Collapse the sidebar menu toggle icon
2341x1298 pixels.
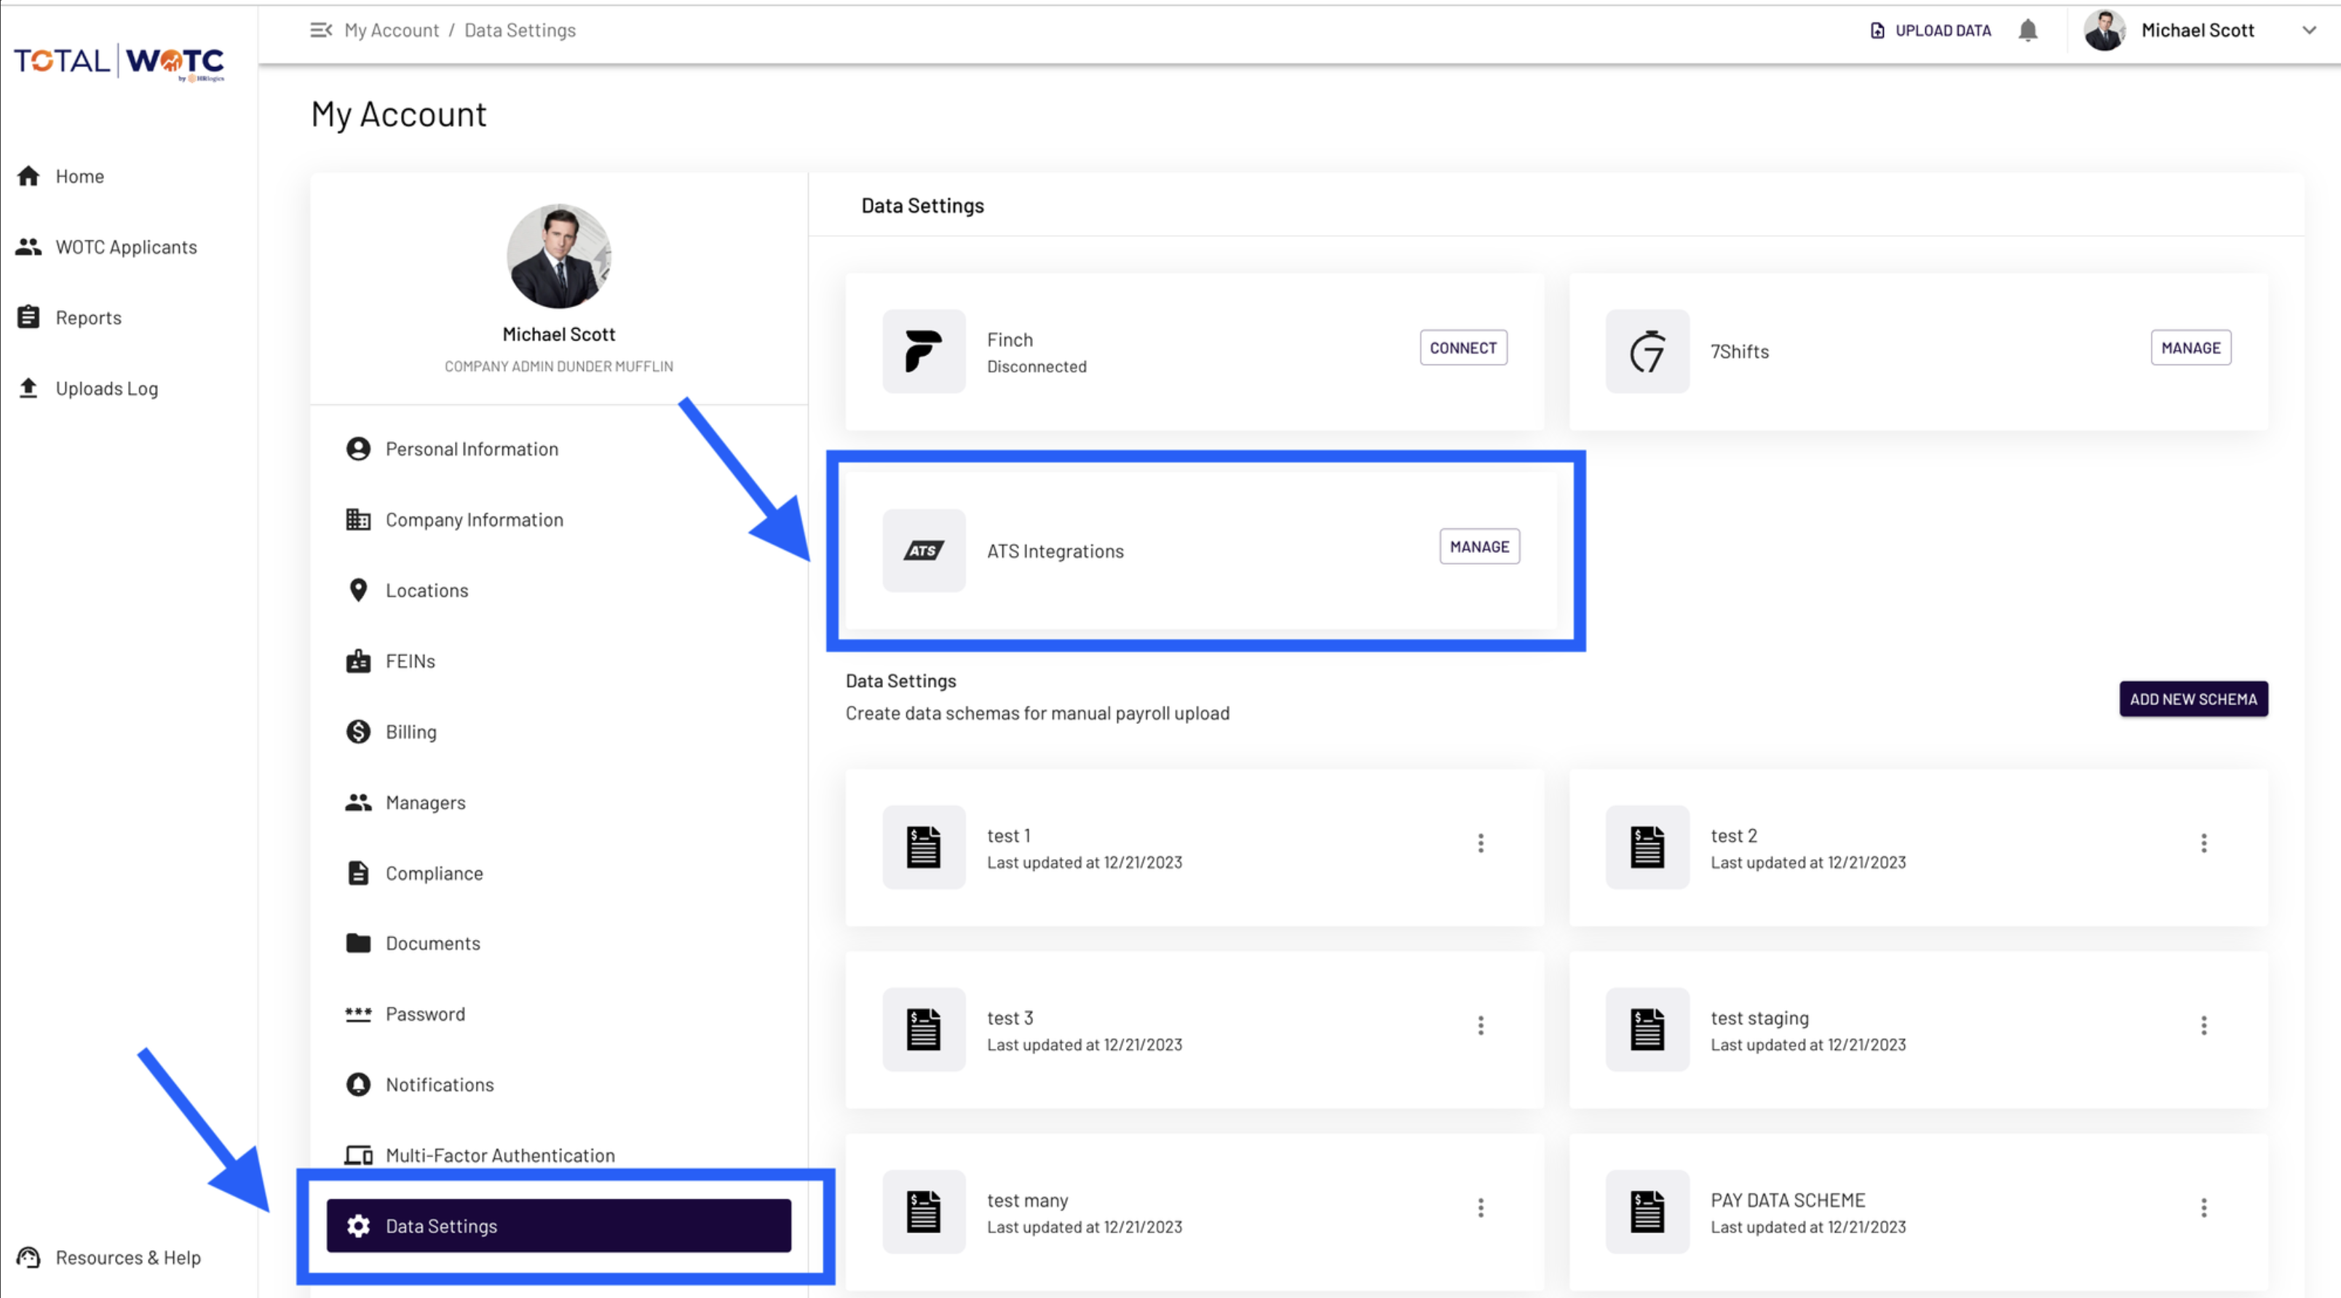(x=321, y=30)
